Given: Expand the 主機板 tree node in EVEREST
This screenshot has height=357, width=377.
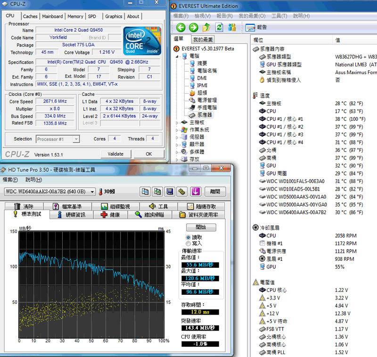Looking at the screenshot, I should [178, 123].
